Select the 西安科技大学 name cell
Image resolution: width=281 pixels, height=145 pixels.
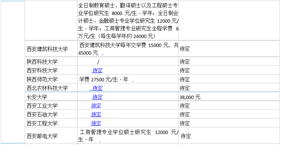click(x=51, y=70)
